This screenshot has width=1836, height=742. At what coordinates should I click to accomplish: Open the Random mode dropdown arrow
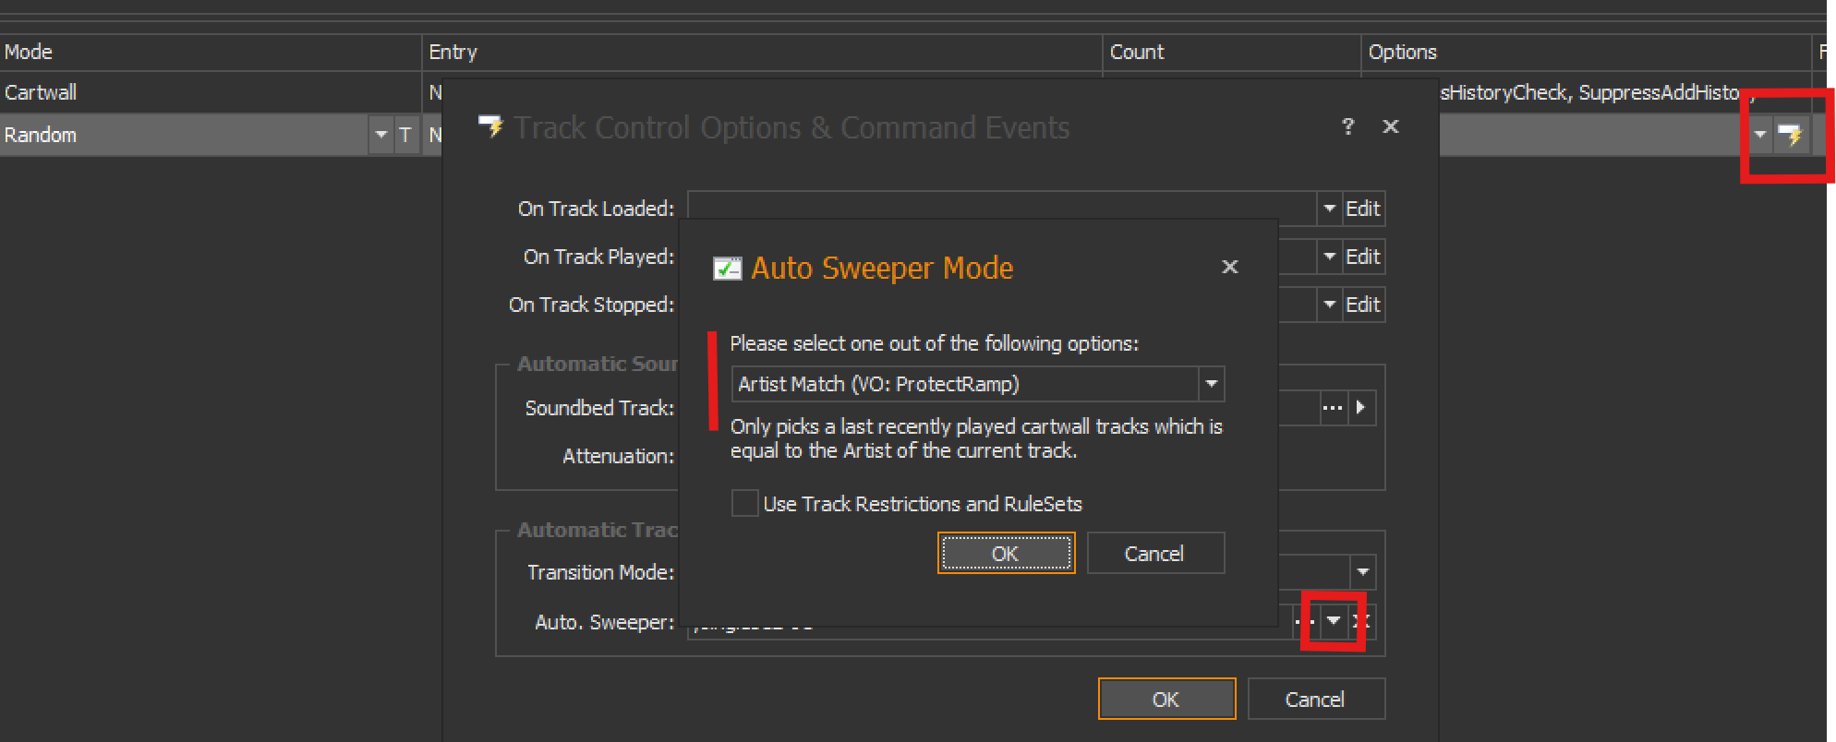380,136
